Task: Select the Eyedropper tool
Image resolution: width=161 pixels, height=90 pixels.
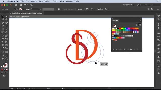Action: coord(3,48)
